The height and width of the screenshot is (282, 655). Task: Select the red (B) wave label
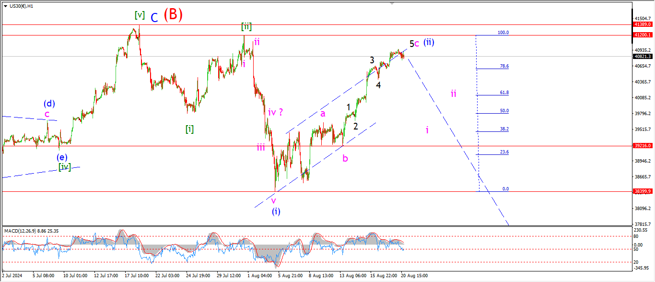click(x=173, y=15)
